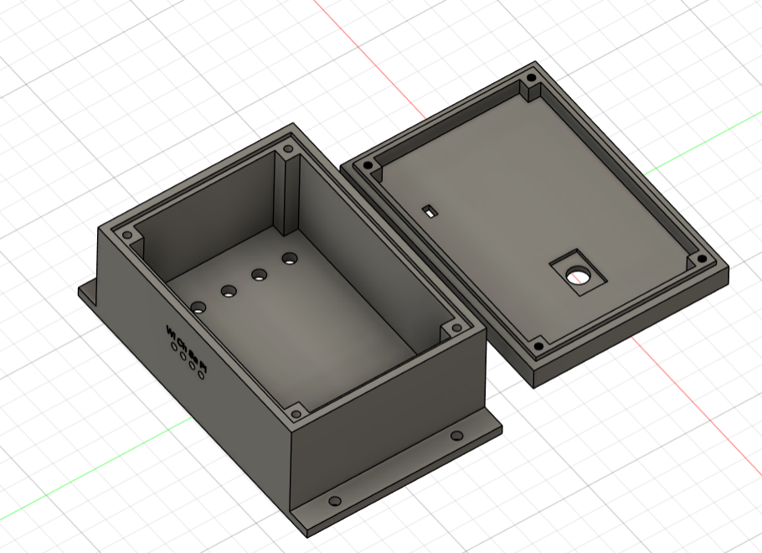Image resolution: width=762 pixels, height=553 pixels.
Task: Select the engraved "Pi" label on the box
Action: tap(203, 368)
